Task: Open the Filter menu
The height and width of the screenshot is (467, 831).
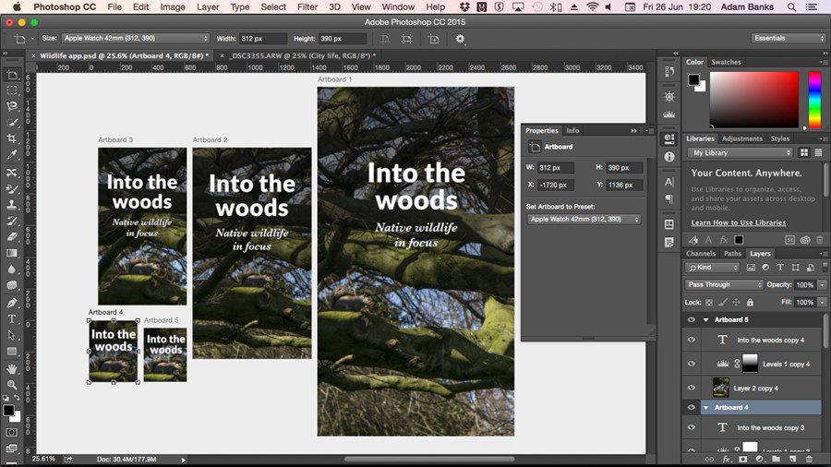Action: click(x=307, y=7)
